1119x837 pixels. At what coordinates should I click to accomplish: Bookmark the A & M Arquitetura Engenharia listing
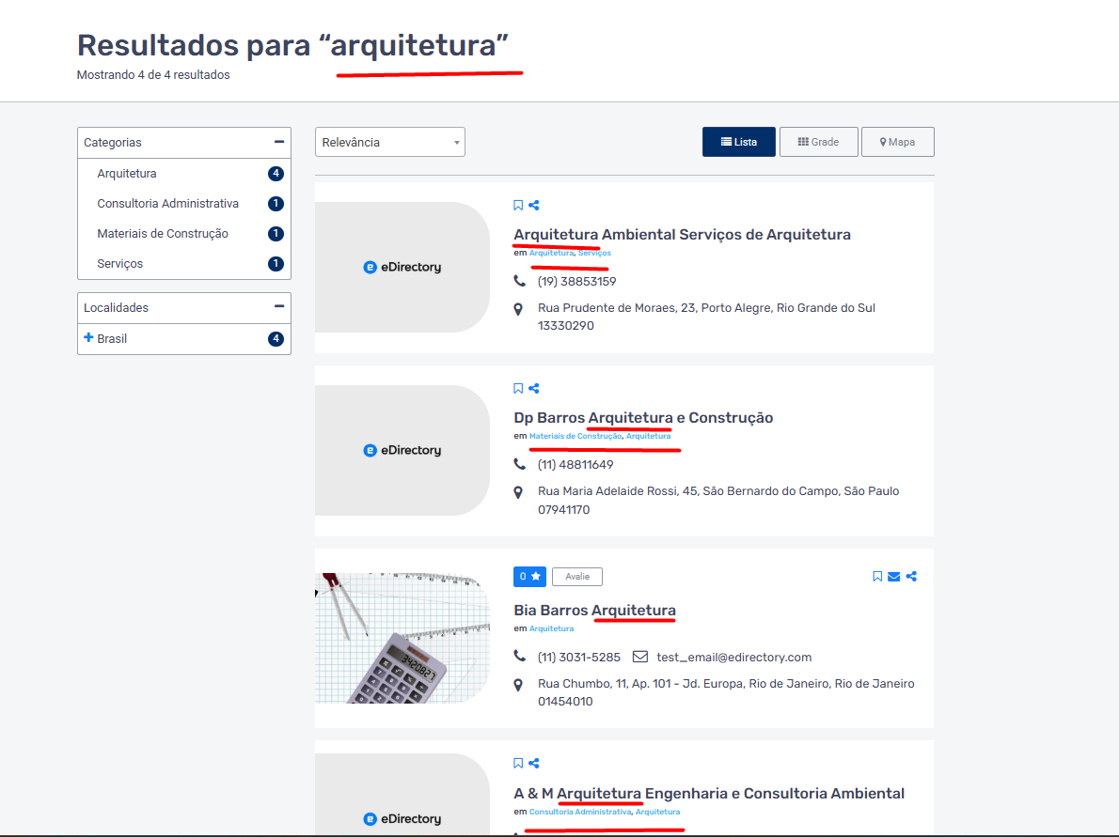518,763
